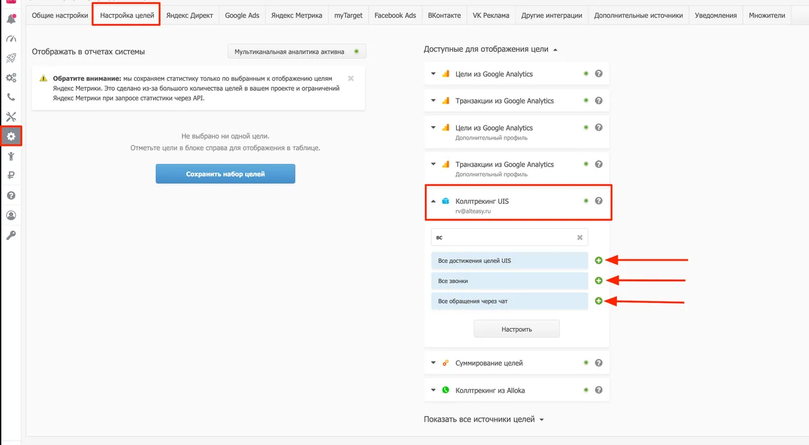Viewport: 809px width, 445px height.
Task: Add goal Все достижения целей UIS
Action: [x=599, y=260]
